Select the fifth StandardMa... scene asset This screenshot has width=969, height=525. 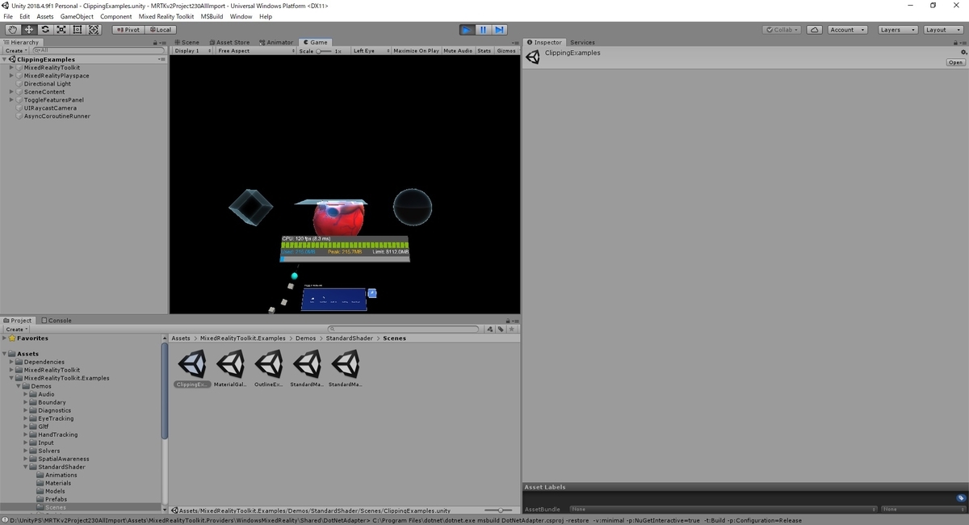[x=346, y=368]
